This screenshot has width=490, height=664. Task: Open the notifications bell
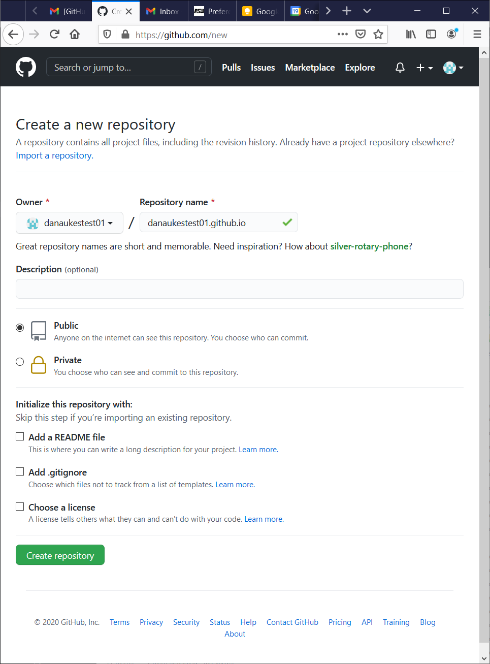point(400,68)
